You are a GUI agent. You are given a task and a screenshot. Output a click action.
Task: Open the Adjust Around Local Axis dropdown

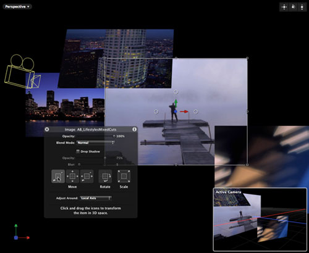click(x=96, y=198)
